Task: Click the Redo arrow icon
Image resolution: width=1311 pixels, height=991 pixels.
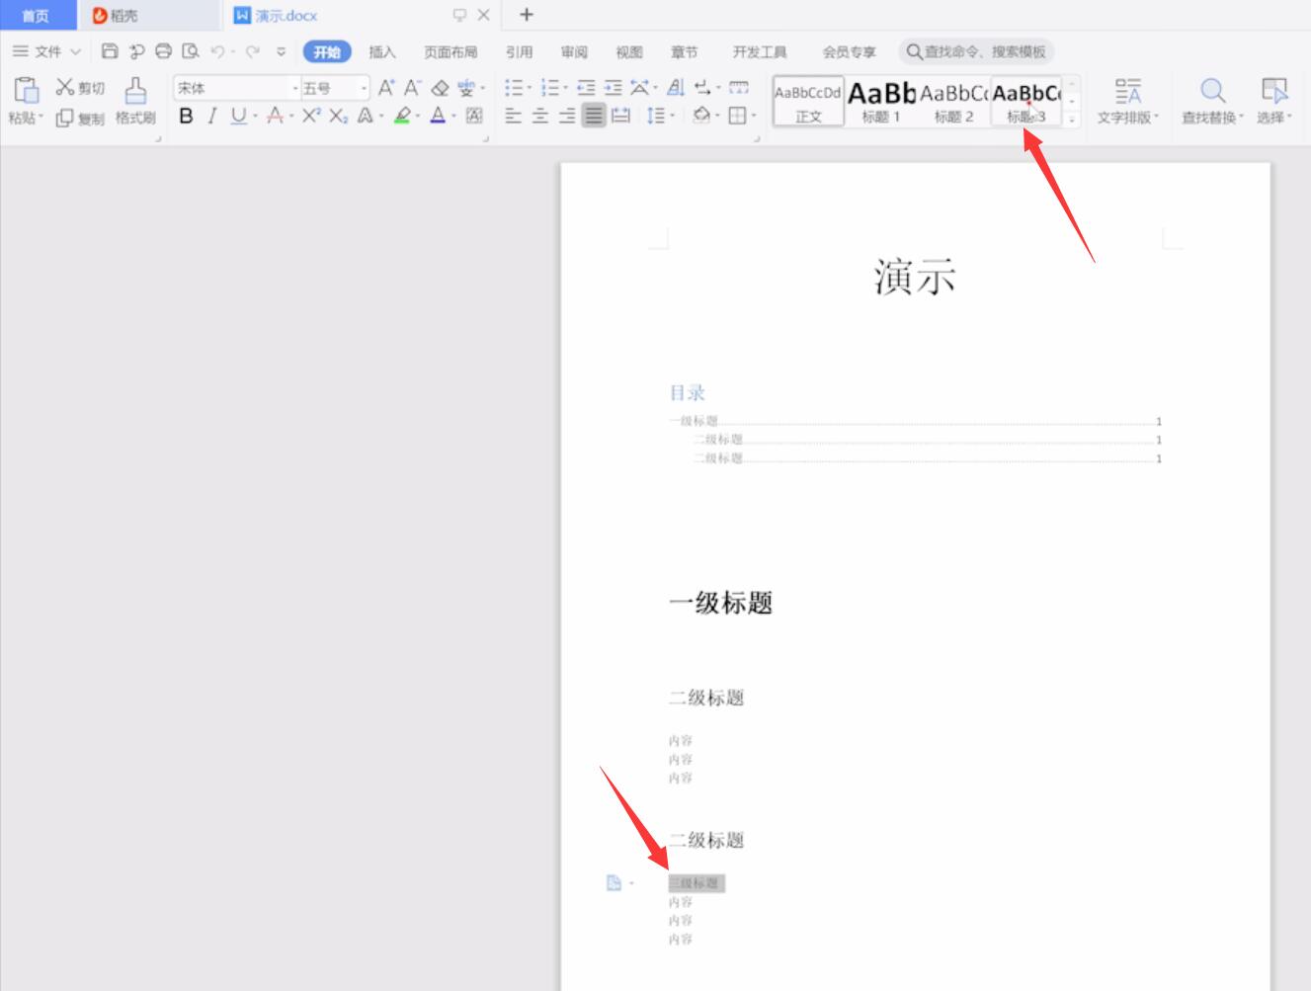Action: (x=253, y=51)
